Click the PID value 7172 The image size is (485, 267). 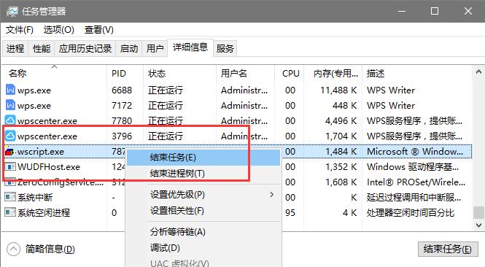[x=122, y=106]
